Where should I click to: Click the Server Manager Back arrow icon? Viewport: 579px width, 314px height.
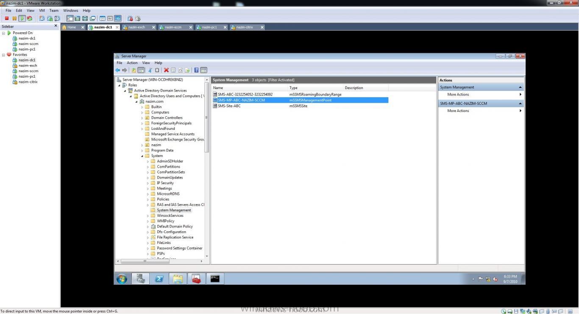pyautogui.click(x=118, y=70)
